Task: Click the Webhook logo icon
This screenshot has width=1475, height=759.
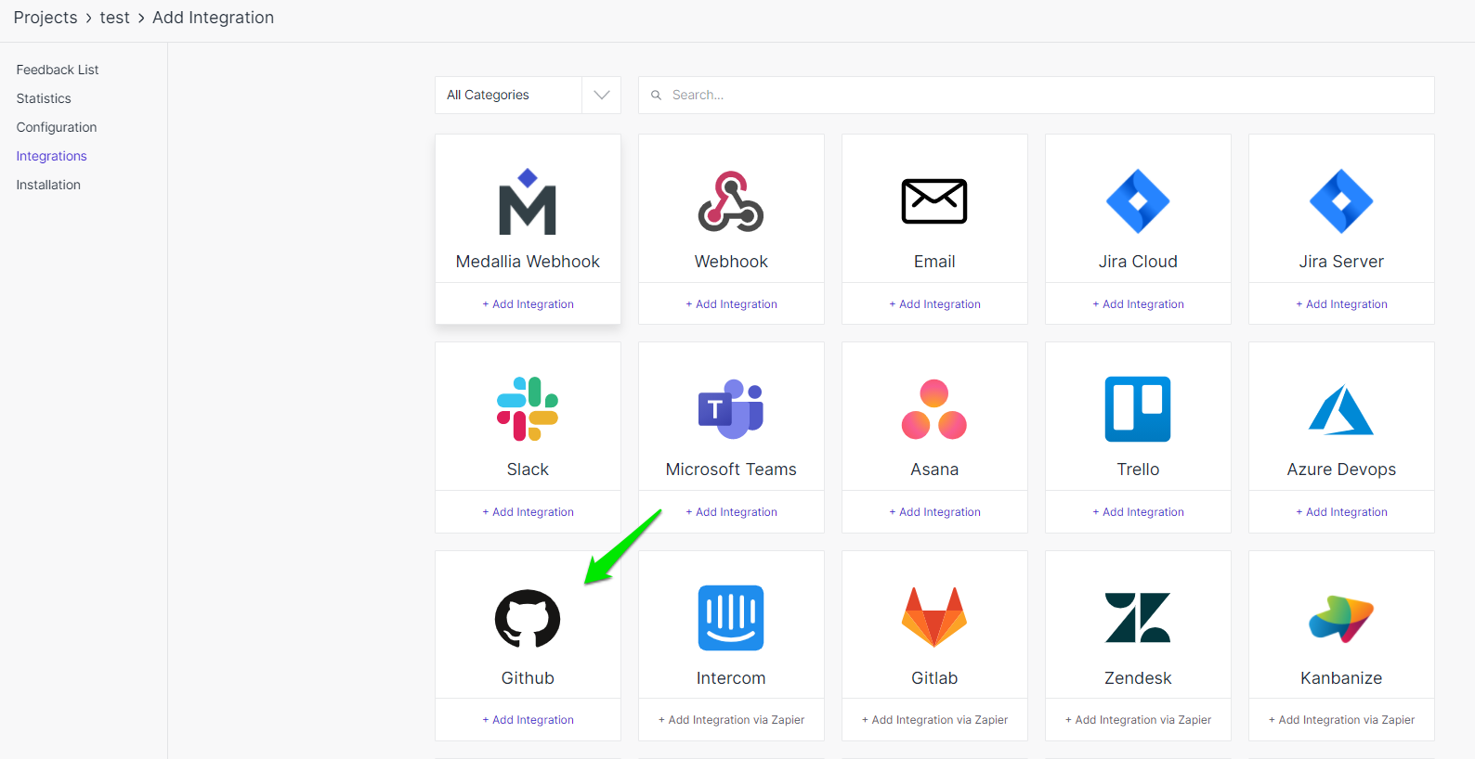Action: point(731,201)
